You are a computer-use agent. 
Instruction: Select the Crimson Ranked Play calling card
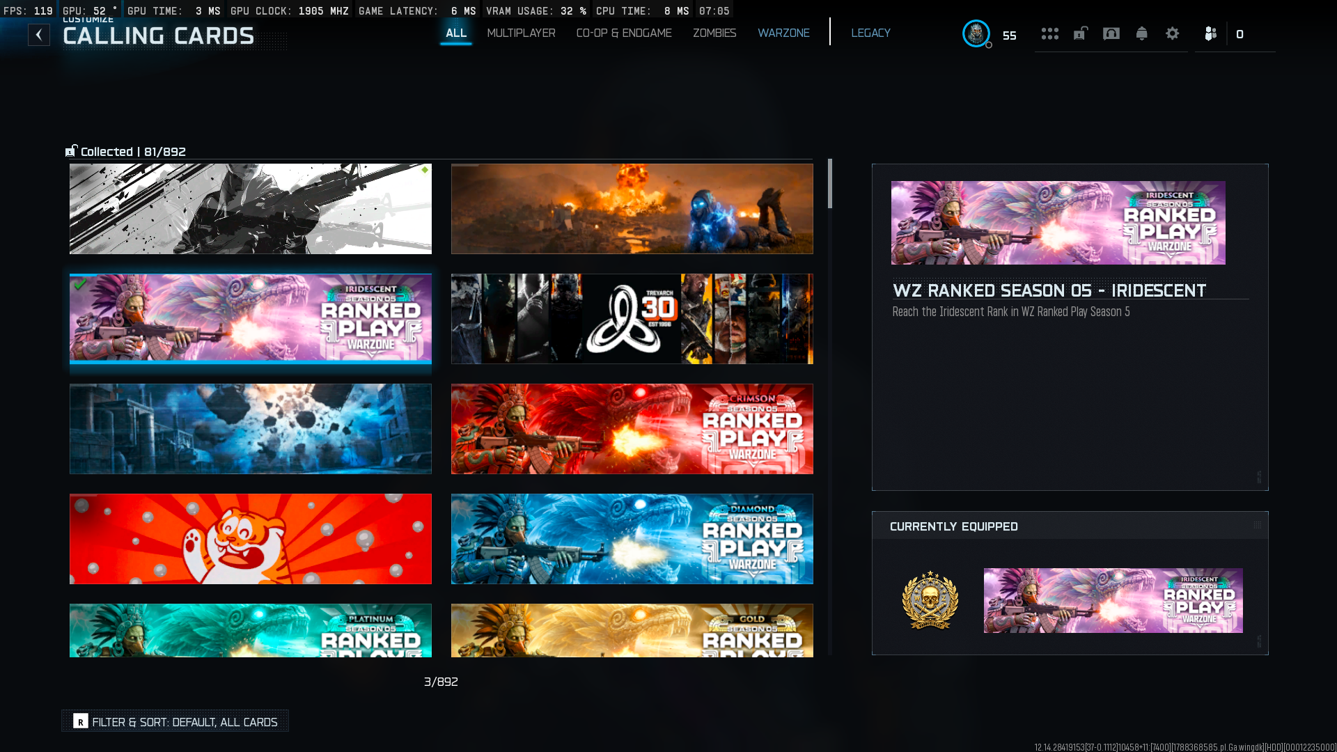click(x=632, y=429)
